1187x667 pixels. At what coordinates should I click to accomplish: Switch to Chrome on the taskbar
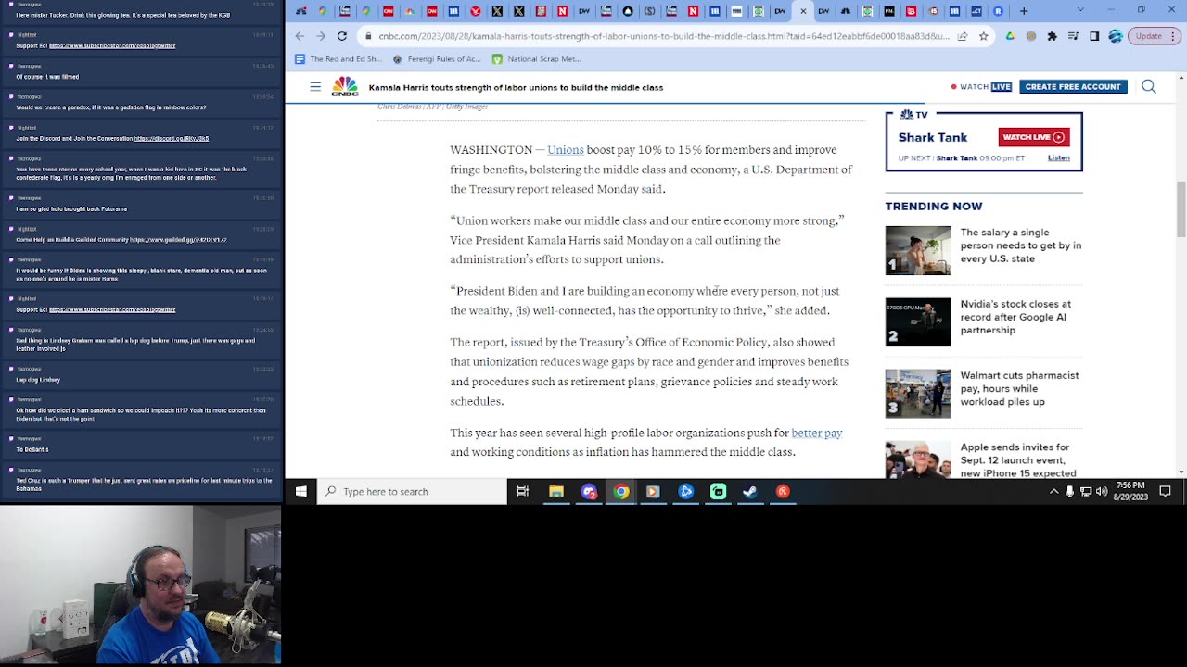(621, 492)
